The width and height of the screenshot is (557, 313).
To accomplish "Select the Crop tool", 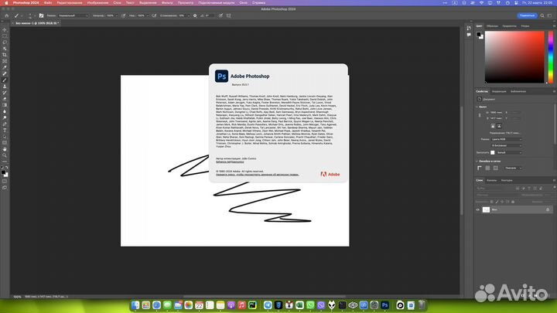I will [5, 55].
